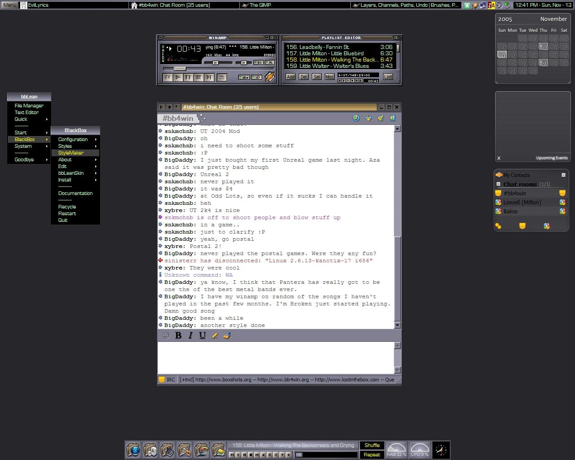Expand the Configuration submenu
575x460 pixels.
pos(75,139)
